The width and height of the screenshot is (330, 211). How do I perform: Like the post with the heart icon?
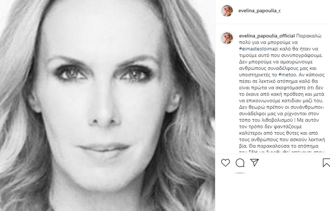tap(225, 163)
